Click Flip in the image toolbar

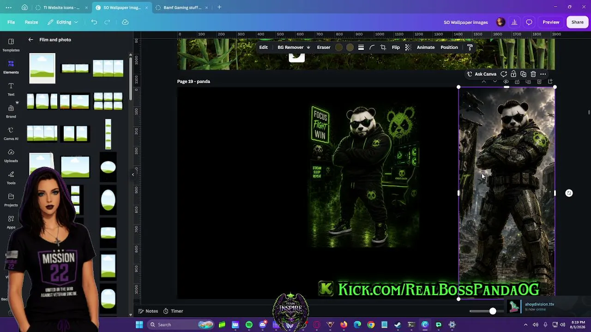pos(396,47)
